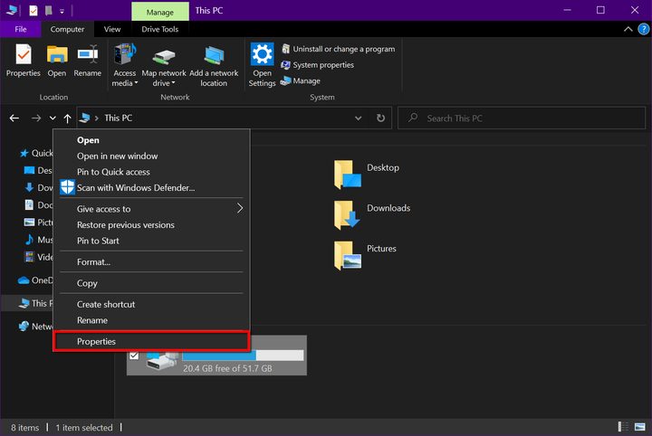Select Scan with Windows Defender
Viewport: 652px width, 436px height.
coord(151,187)
